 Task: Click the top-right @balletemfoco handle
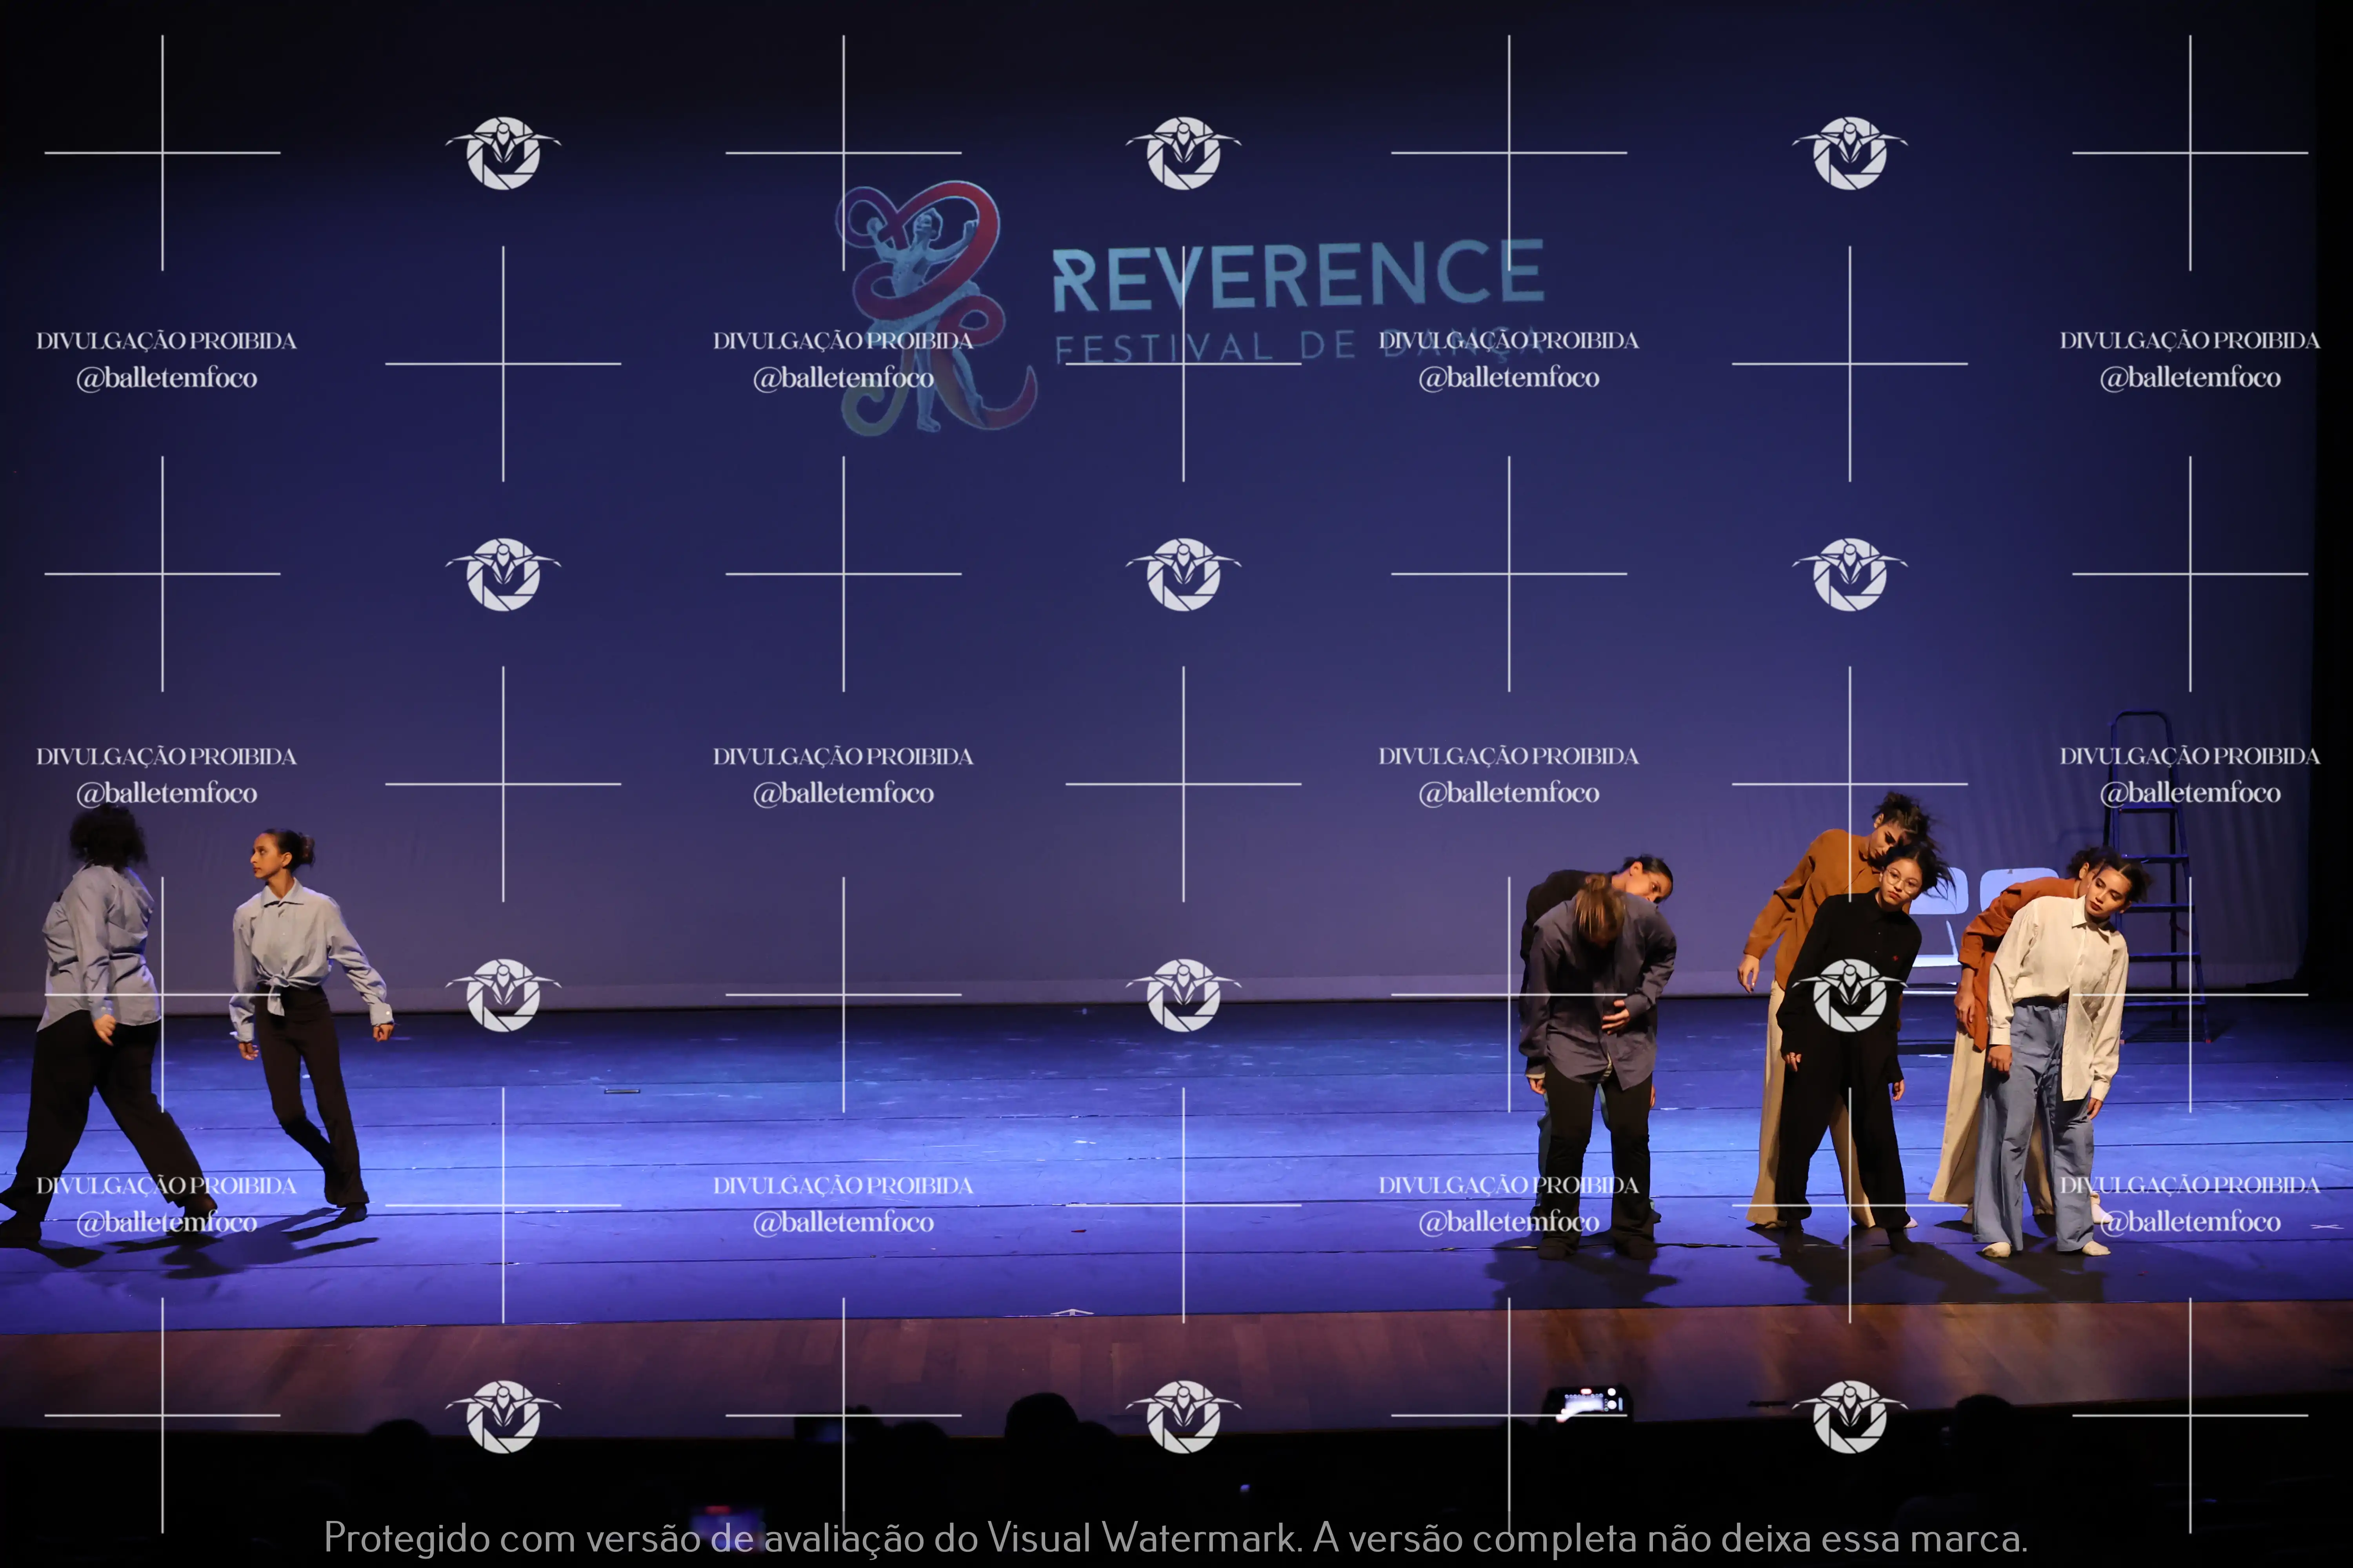tap(2189, 378)
